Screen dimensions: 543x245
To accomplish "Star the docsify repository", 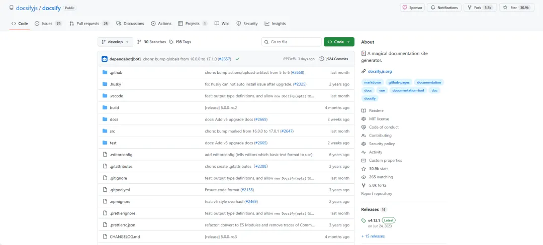I will [x=516, y=8].
